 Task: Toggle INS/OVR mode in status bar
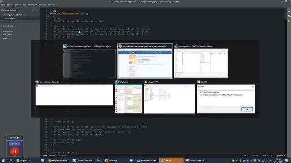[x=246, y=156]
